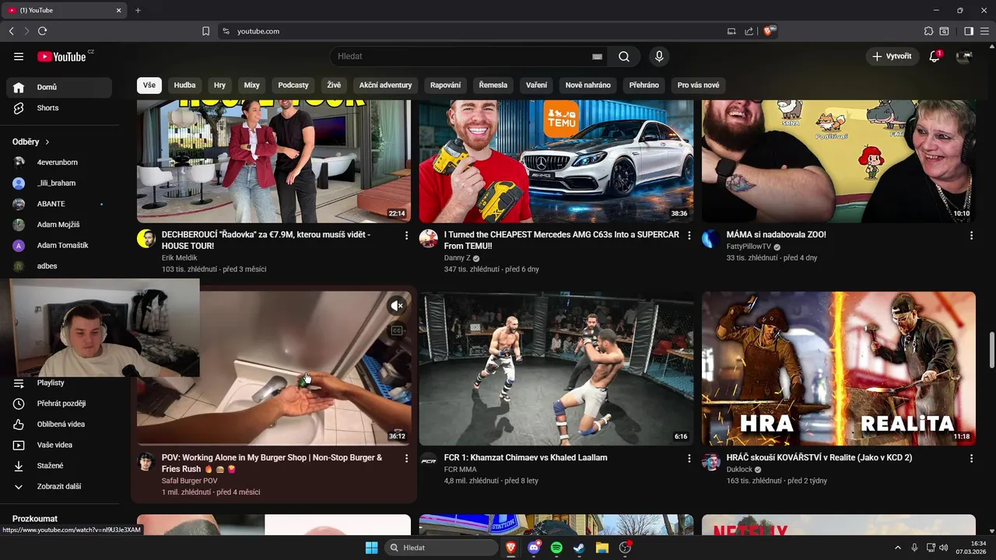Go to Shorts in sidebar
996x560 pixels.
pyautogui.click(x=61, y=108)
